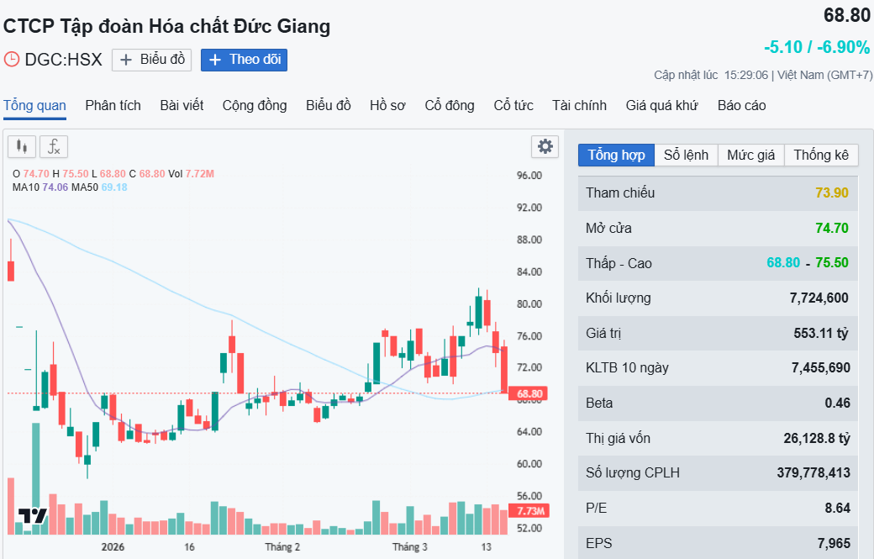Open the Cổ đông tab
The image size is (874, 559).
point(450,105)
